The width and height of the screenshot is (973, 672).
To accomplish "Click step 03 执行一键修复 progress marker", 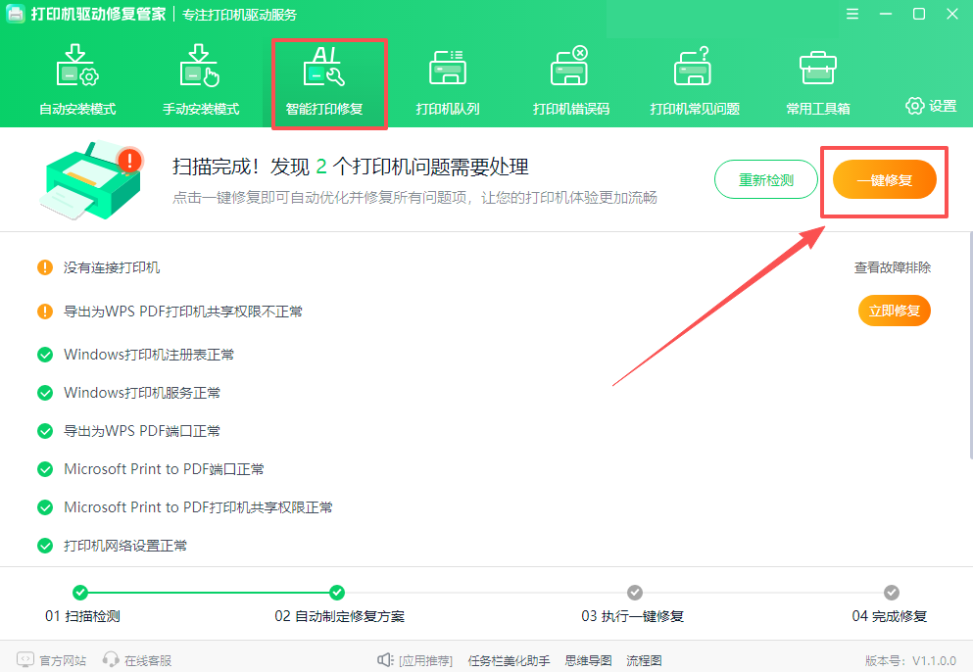I will 634,593.
